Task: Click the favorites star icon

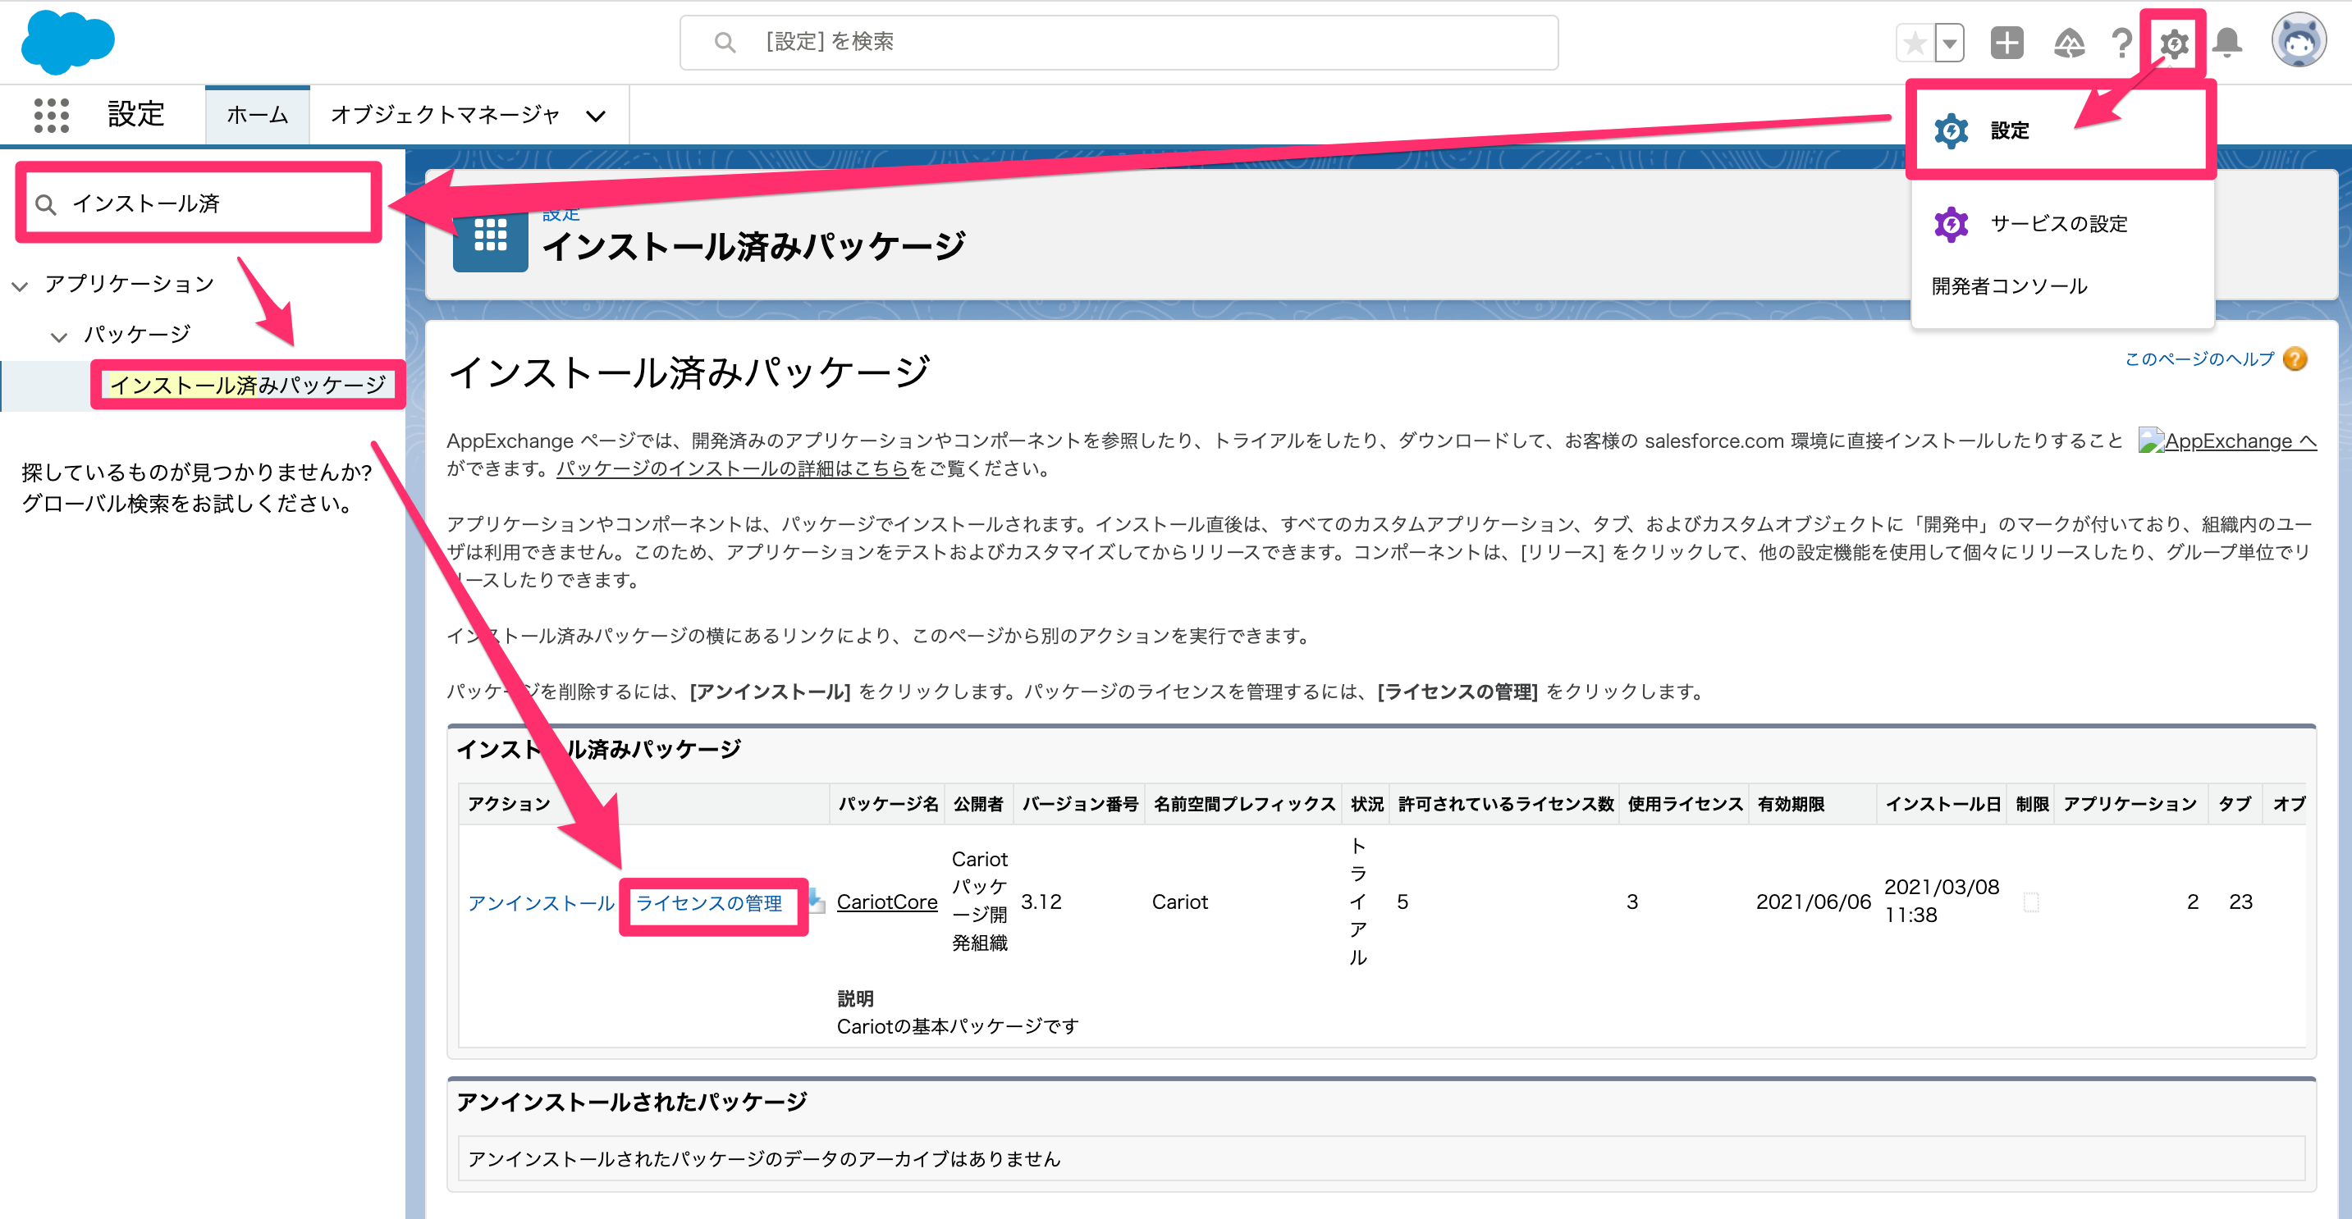Action: (x=1915, y=43)
